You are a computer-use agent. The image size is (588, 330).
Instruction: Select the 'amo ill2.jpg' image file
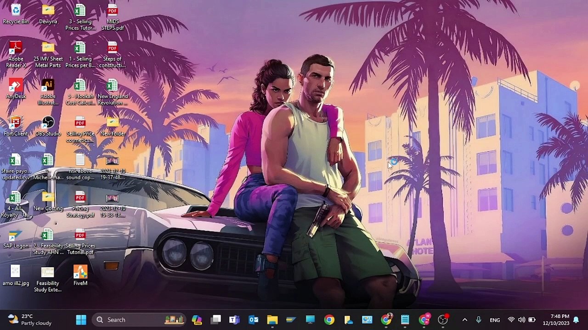pyautogui.click(x=16, y=276)
